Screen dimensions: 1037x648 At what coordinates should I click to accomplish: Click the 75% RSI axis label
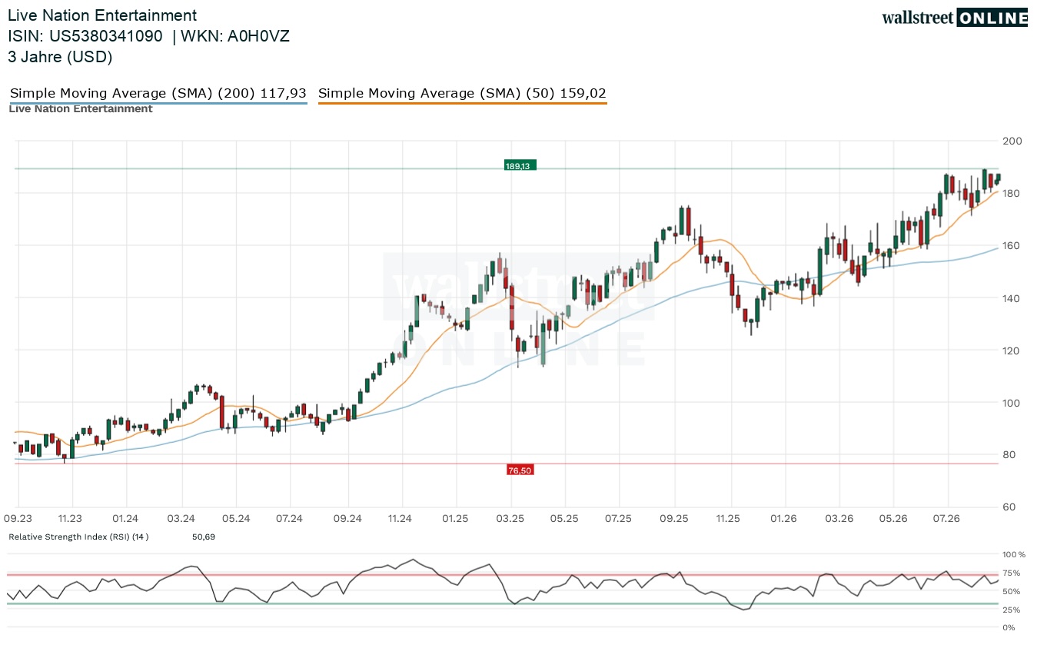[x=1012, y=573]
